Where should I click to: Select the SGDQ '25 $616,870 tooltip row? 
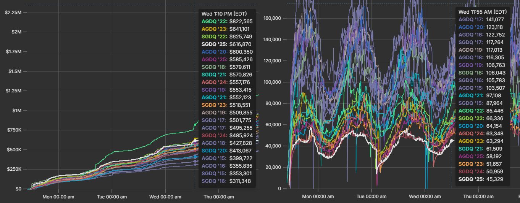click(226, 44)
